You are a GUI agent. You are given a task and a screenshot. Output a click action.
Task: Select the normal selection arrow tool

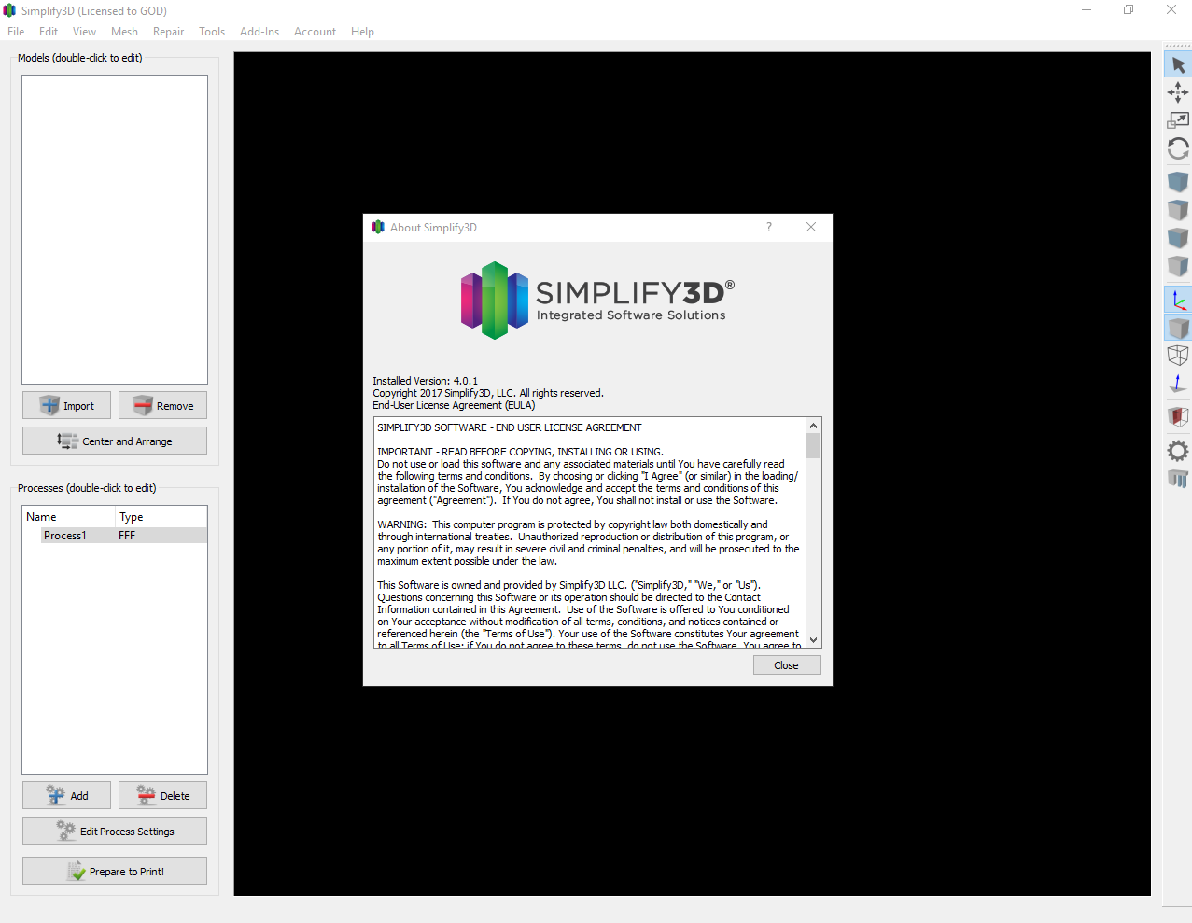point(1178,65)
